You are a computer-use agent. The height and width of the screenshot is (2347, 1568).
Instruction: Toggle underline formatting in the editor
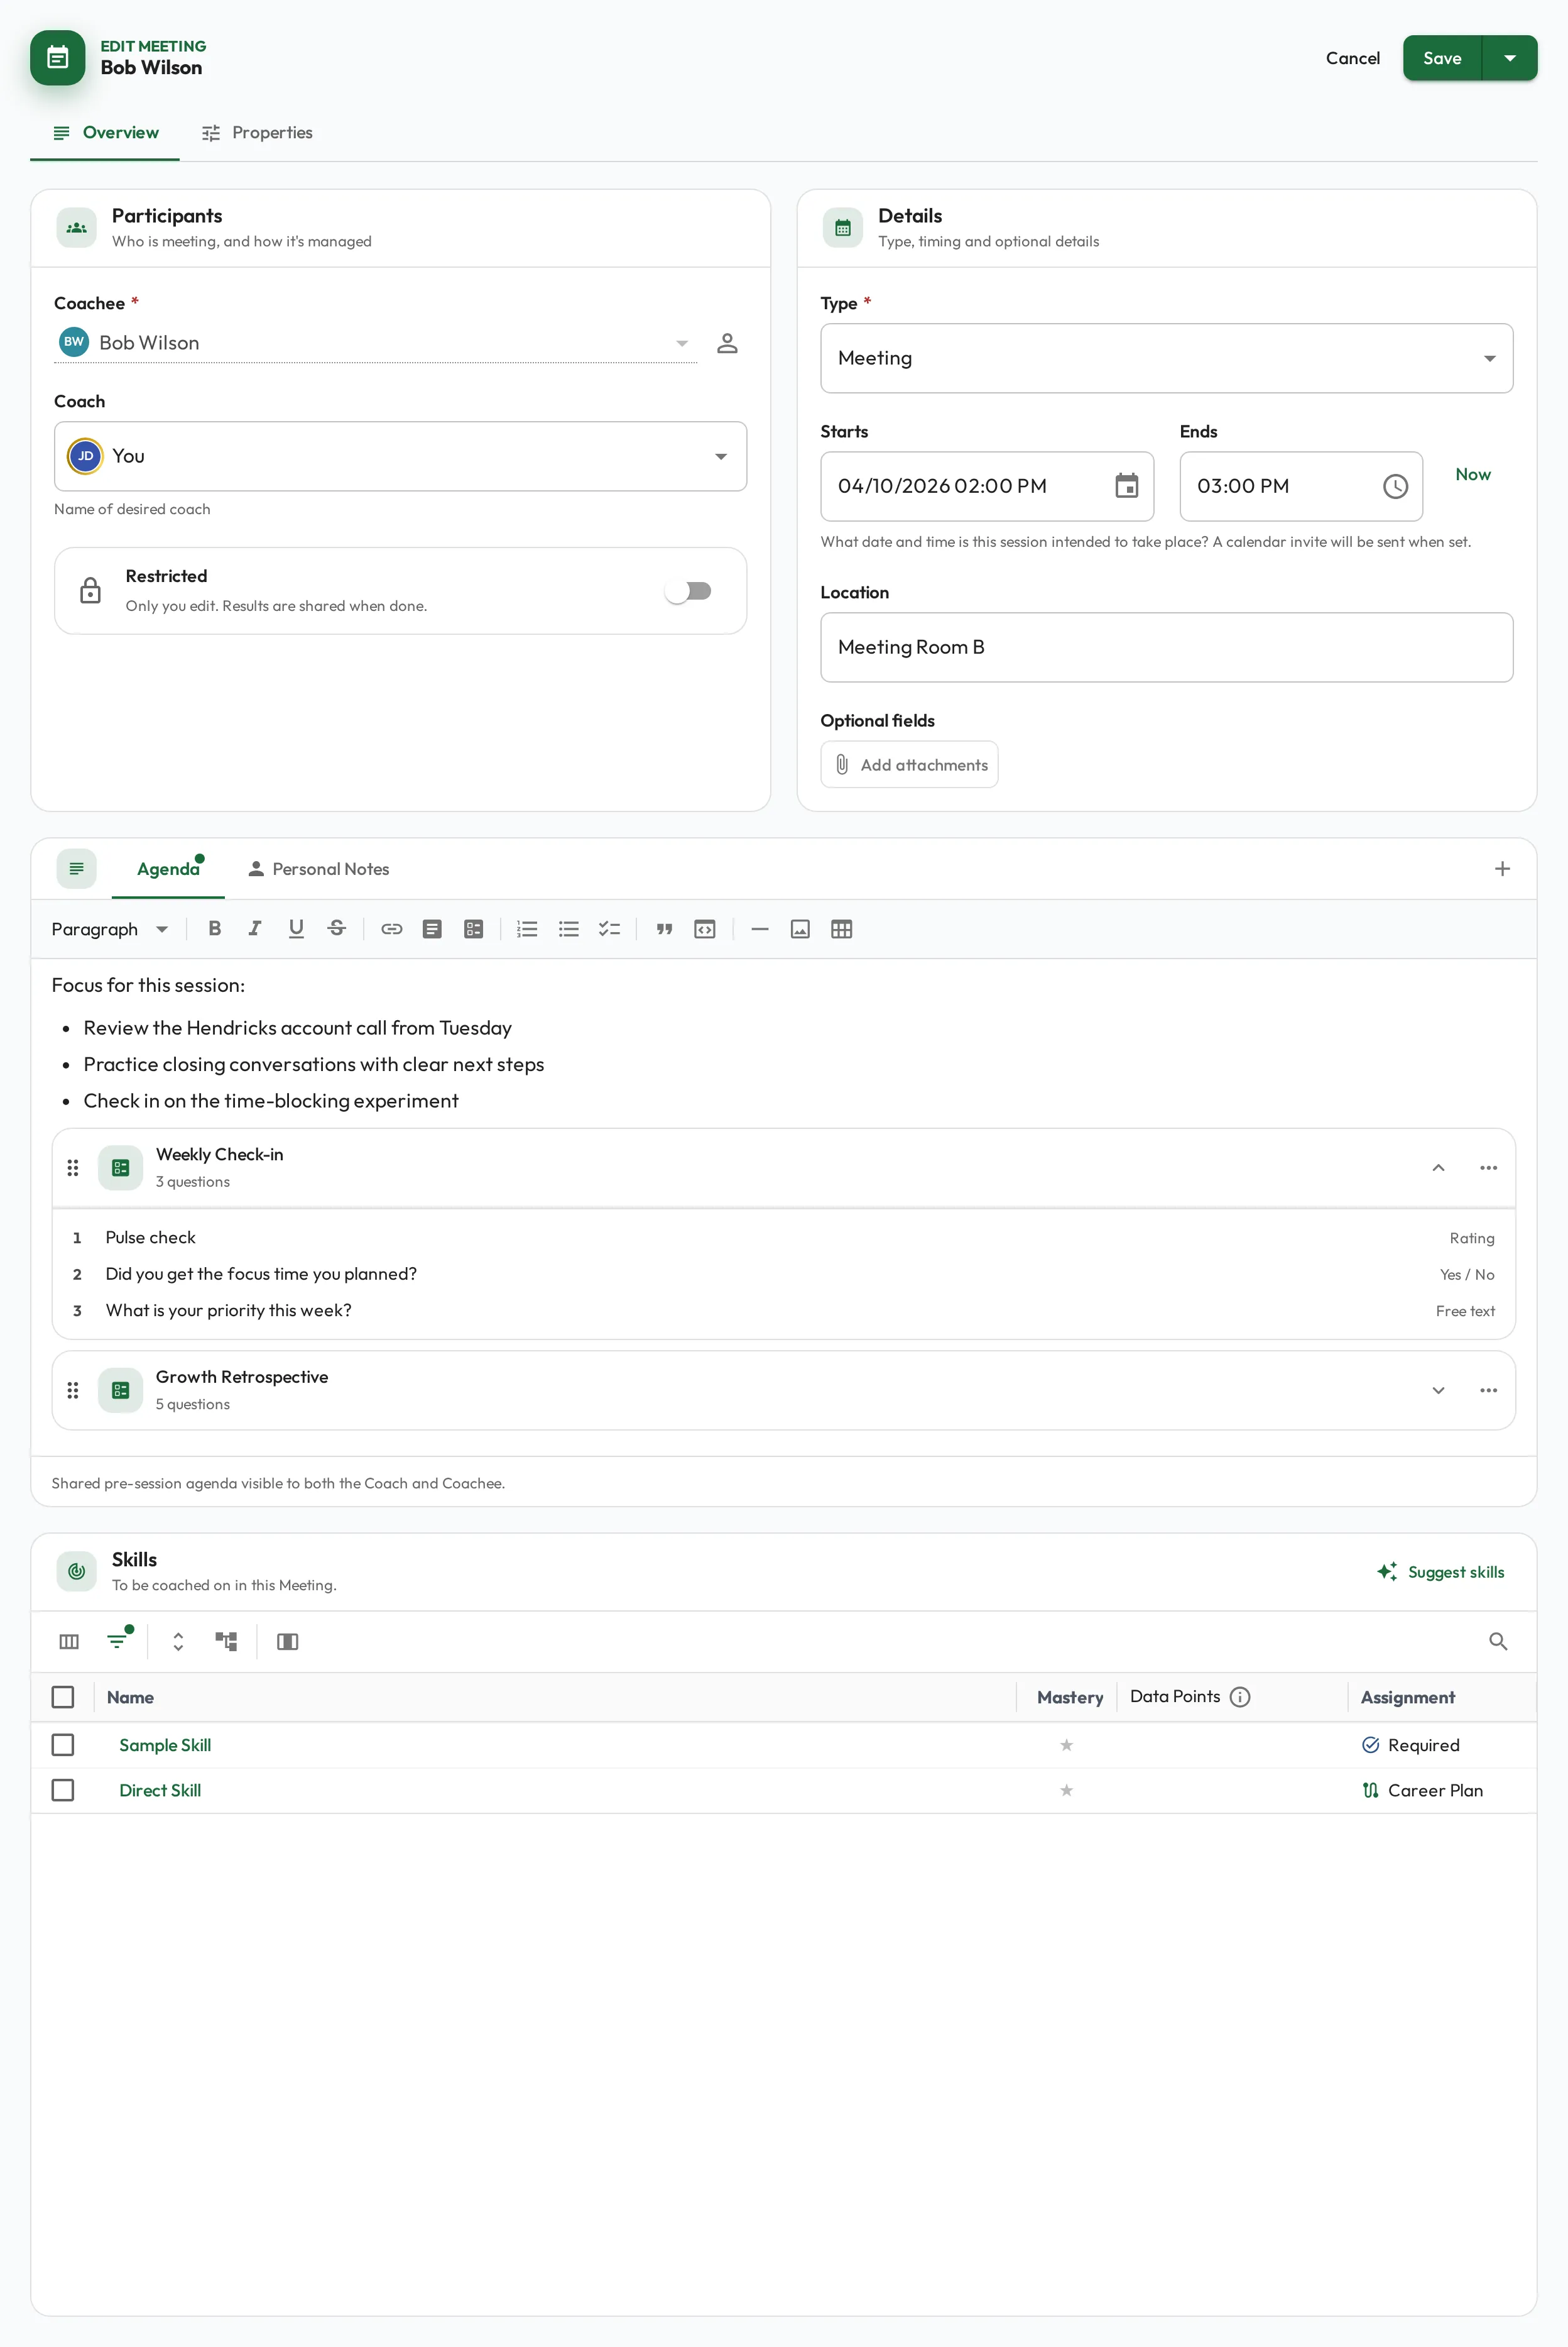click(x=296, y=930)
